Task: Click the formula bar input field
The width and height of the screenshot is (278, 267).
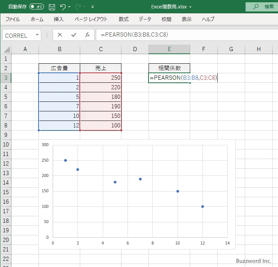Action: [183, 35]
